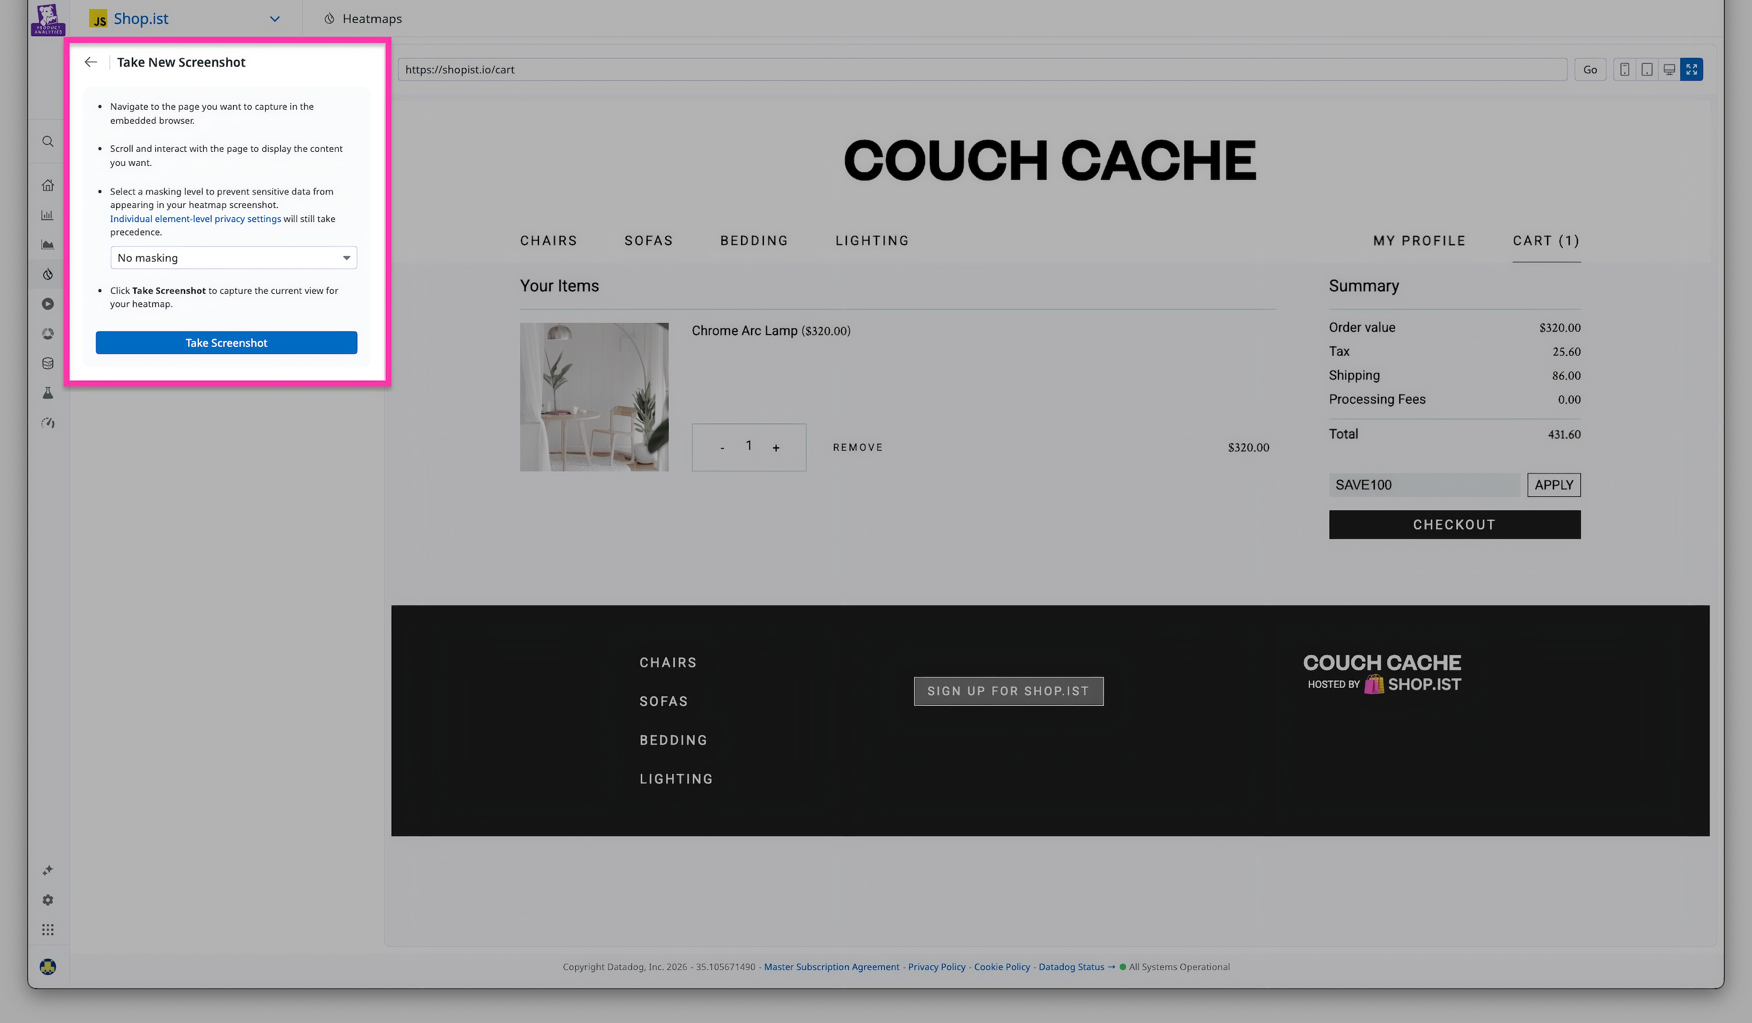The width and height of the screenshot is (1752, 1023).
Task: Open the database icon in the sidebar
Action: (47, 363)
